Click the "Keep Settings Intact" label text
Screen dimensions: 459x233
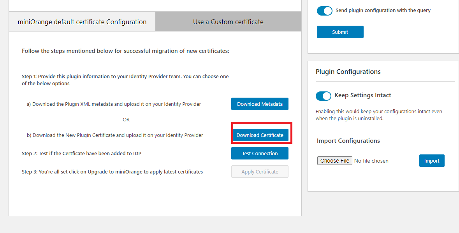363,95
